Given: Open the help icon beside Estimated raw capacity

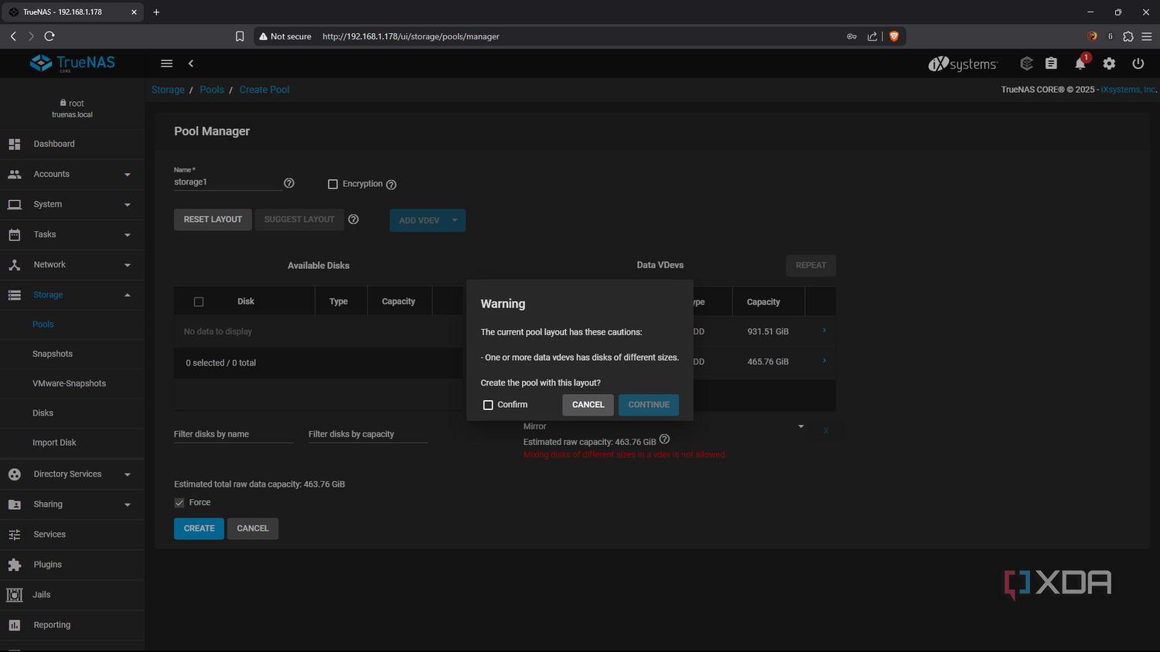Looking at the screenshot, I should pos(664,440).
